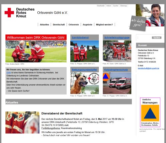The width and height of the screenshot is (166, 143).
Task: Open the Schnelleinsatzgruppe heading link
Action: pos(117,37)
